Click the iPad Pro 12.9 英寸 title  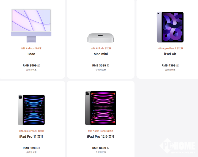click(x=101, y=137)
